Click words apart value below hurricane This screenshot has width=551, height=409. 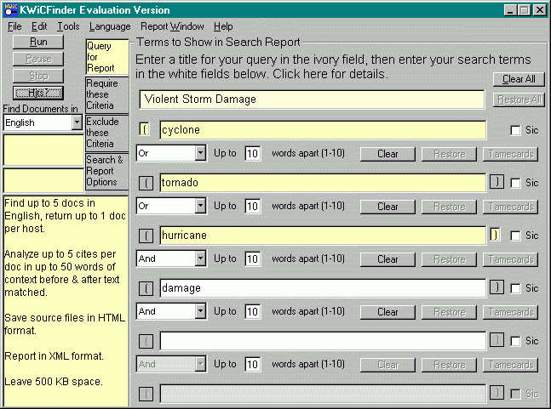click(252, 258)
